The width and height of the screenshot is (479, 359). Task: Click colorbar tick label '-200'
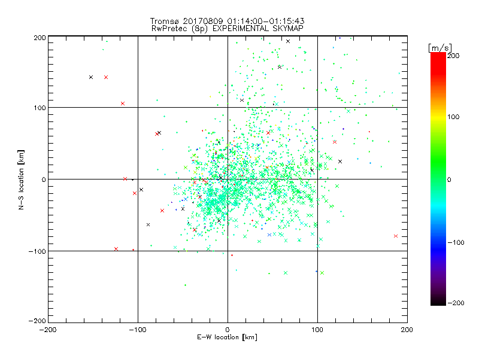tap(456, 303)
